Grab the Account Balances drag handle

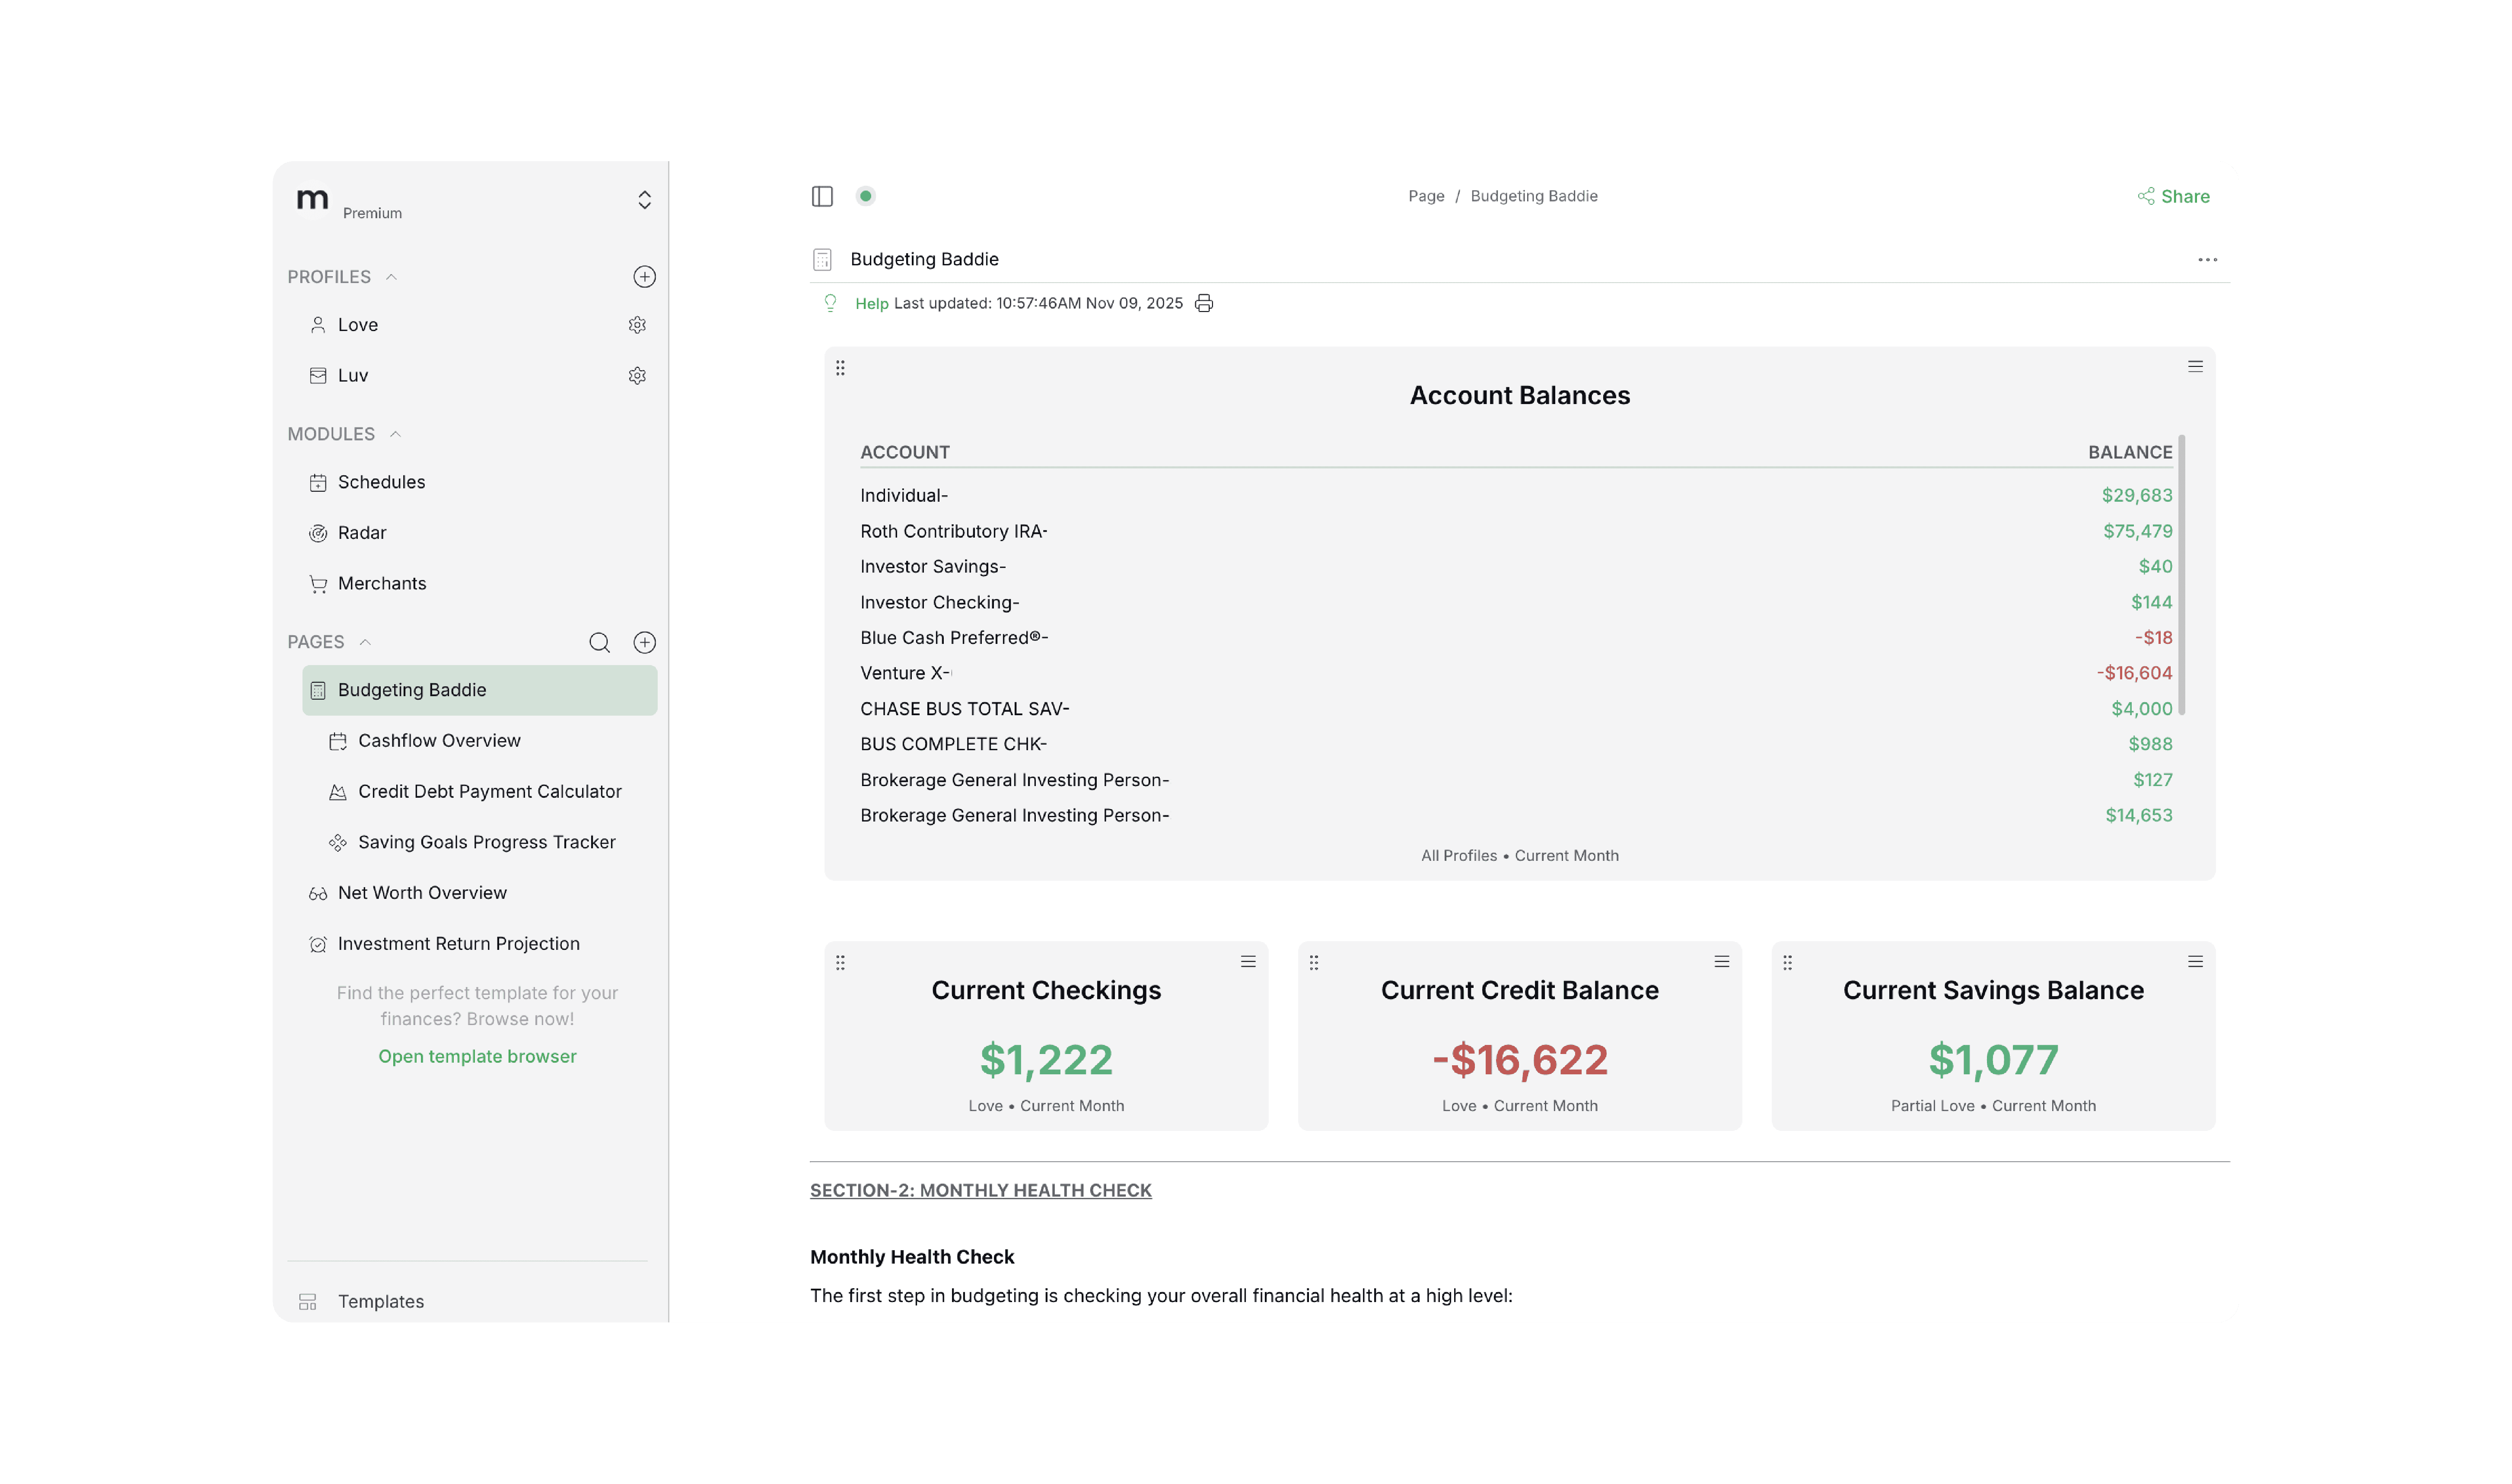point(840,368)
